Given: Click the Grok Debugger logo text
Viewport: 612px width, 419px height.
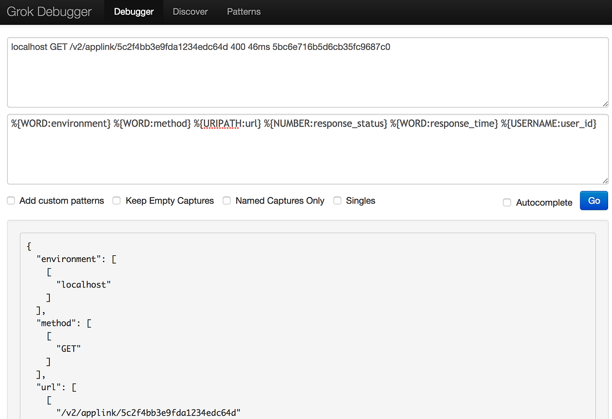Looking at the screenshot, I should point(49,11).
